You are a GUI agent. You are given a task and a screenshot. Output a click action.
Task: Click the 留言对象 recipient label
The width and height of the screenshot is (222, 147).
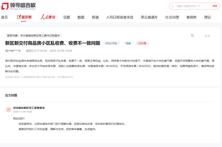(x=33, y=36)
